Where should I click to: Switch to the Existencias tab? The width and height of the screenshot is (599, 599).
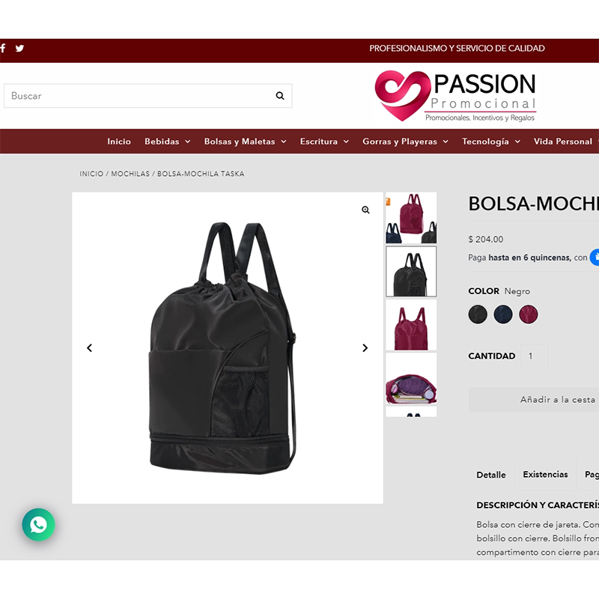[x=545, y=475]
